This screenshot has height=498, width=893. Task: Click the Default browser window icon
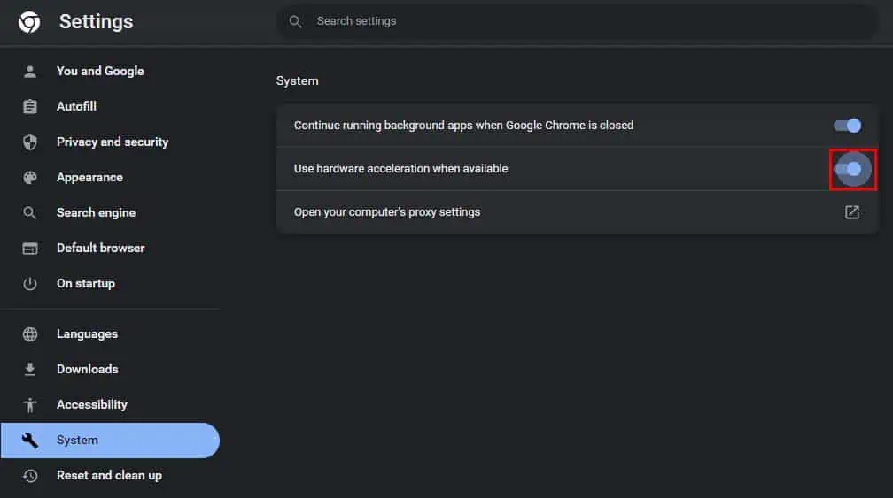pos(30,249)
